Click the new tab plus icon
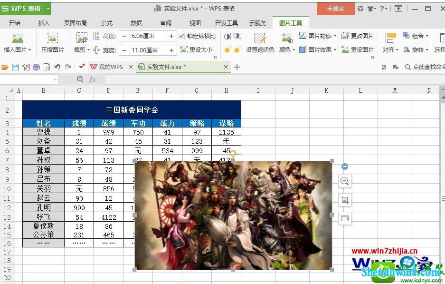Viewport: 445px width, 284px height. point(237,67)
